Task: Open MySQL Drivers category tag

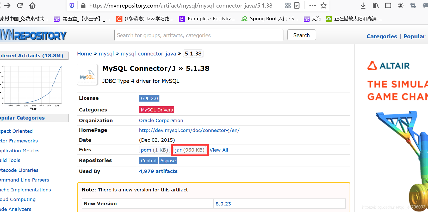Action: click(157, 110)
